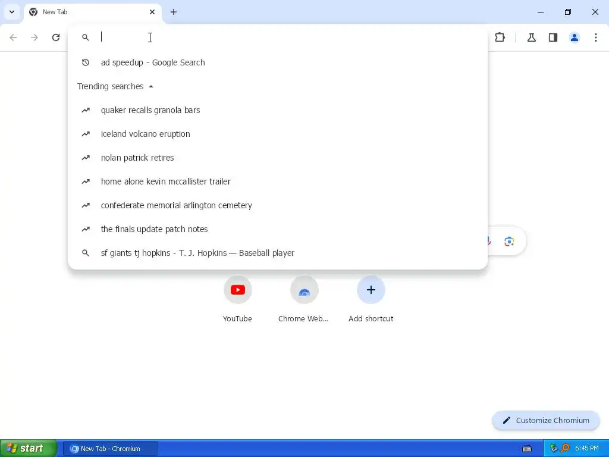
Task: Select 'the finals update patch notes'
Action: pos(277,229)
